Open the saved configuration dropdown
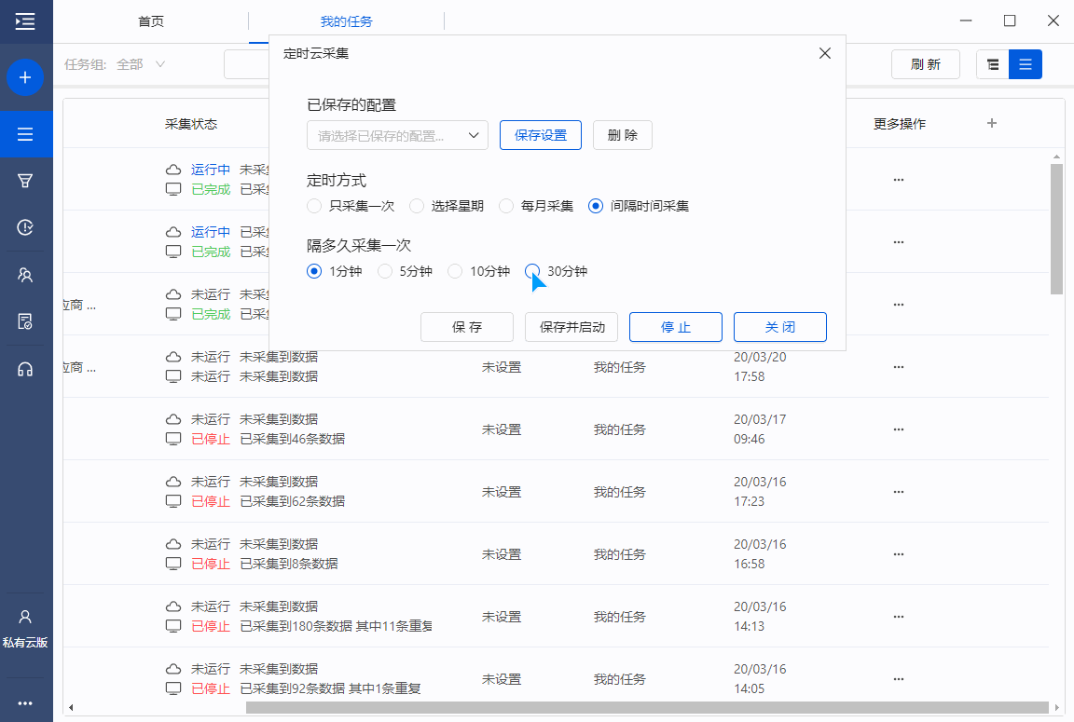Screen dimensions: 1074x722 397,135
